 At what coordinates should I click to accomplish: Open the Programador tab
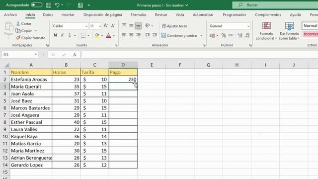click(x=234, y=14)
